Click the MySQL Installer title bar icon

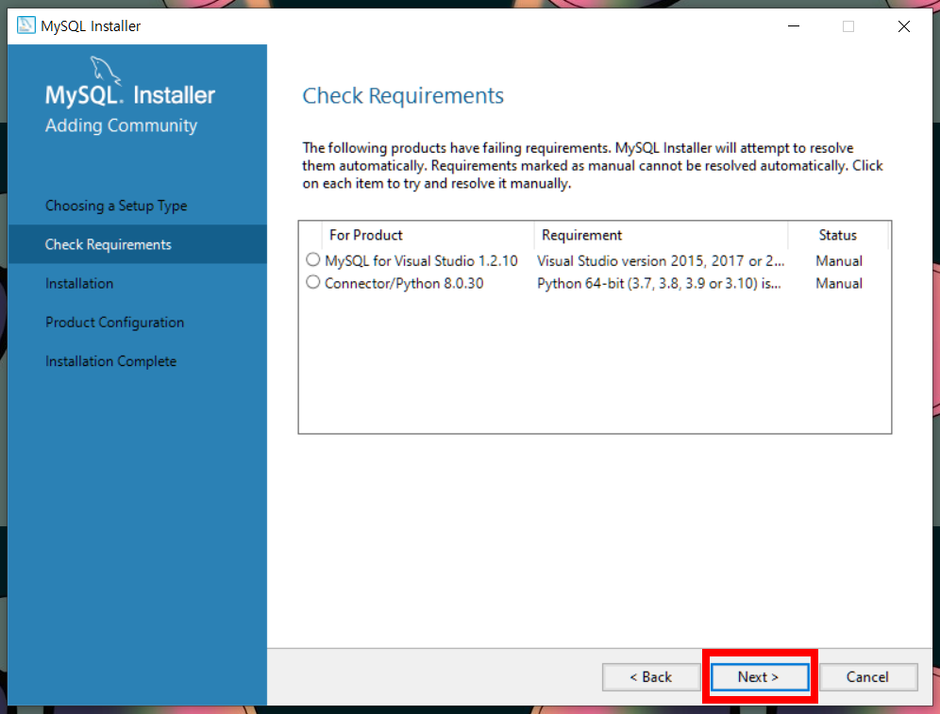25,25
